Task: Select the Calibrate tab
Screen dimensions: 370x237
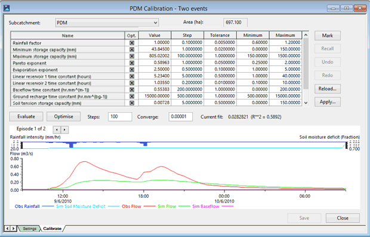Action: click(52, 229)
